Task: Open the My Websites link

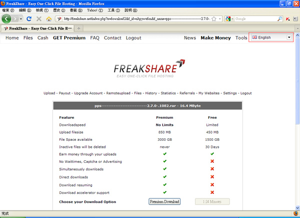Action: 209,93
